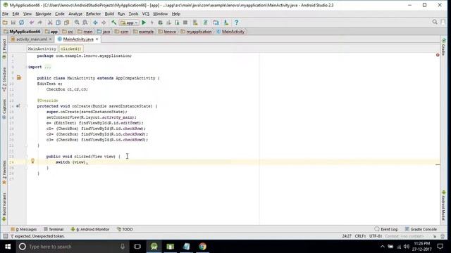Click the Open folder toolbar icon
Screen dimensions: 451x253
click(5, 22)
